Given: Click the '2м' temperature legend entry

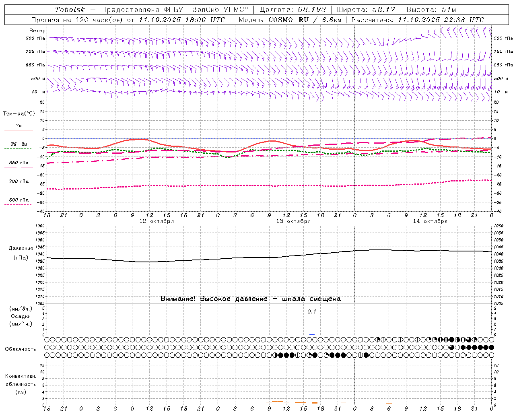Looking at the screenshot, I should coord(19,126).
